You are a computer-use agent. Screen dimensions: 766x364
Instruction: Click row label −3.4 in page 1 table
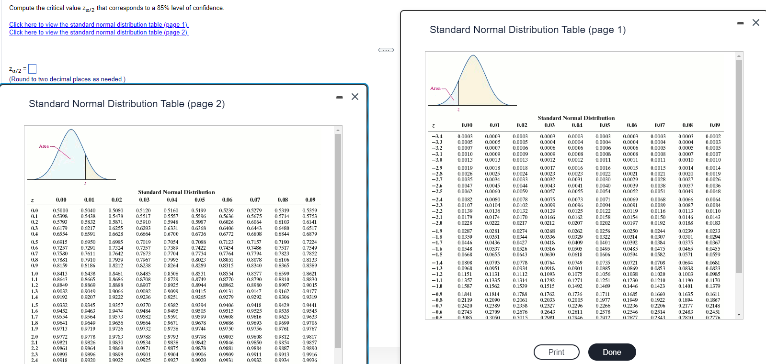click(437, 136)
